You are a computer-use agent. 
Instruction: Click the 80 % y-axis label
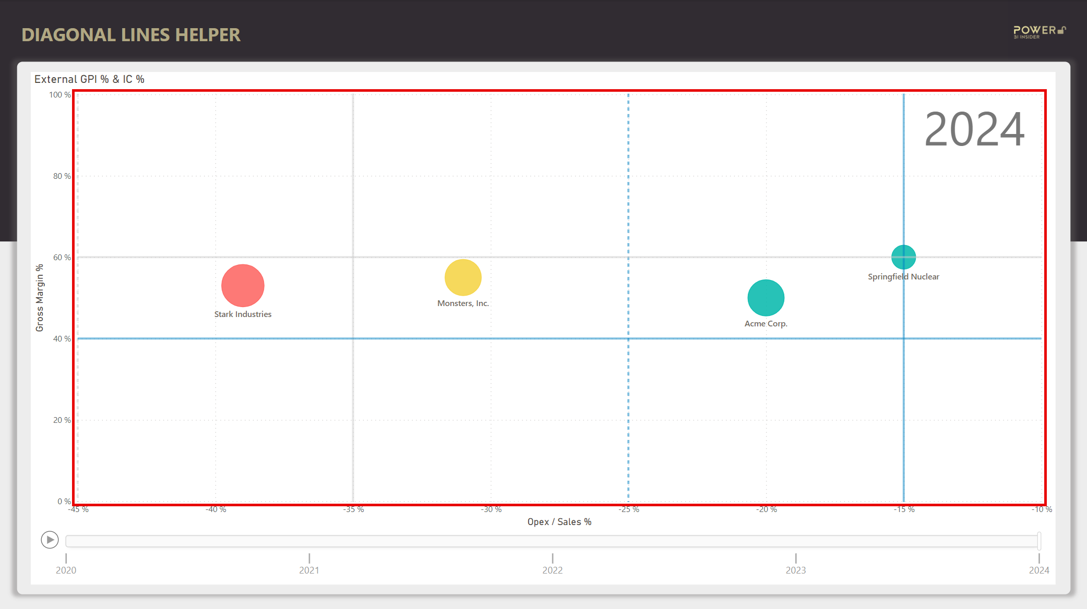pos(62,176)
